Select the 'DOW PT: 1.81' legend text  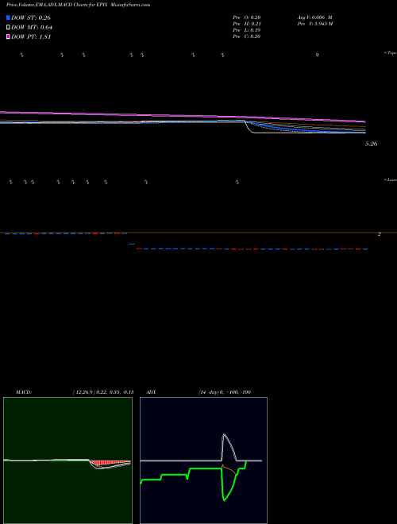coord(31,37)
